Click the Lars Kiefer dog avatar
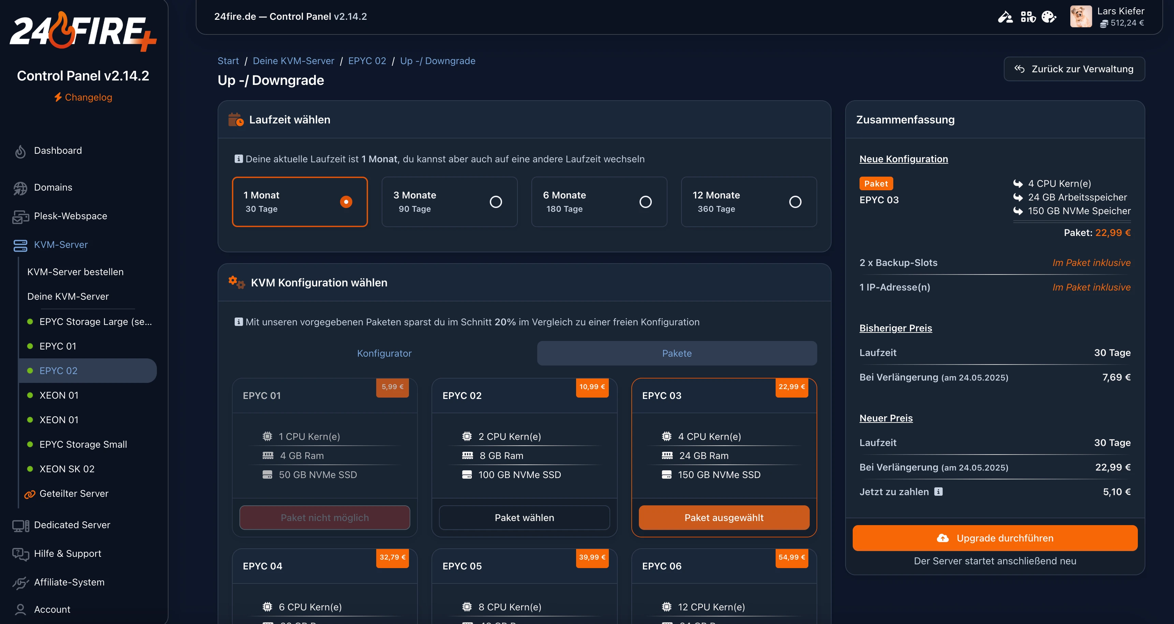This screenshot has height=624, width=1174. (x=1081, y=16)
